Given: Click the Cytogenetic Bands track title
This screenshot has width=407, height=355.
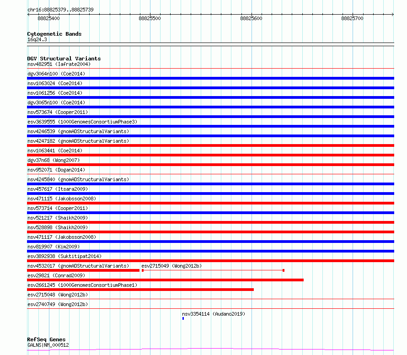Looking at the screenshot, I should click(54, 34).
